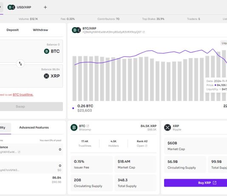Switch to the Deposit tab
Viewport: 227px width, 196px height.
pos(13,30)
